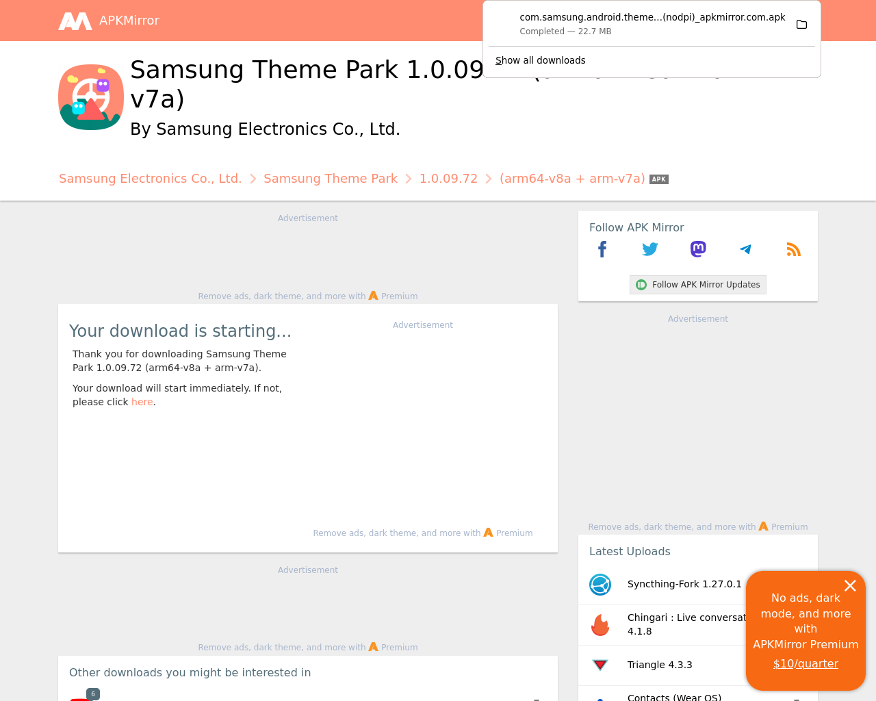Image resolution: width=876 pixels, height=701 pixels.
Task: Open Triangle 4.3.3 entry
Action: tap(660, 665)
